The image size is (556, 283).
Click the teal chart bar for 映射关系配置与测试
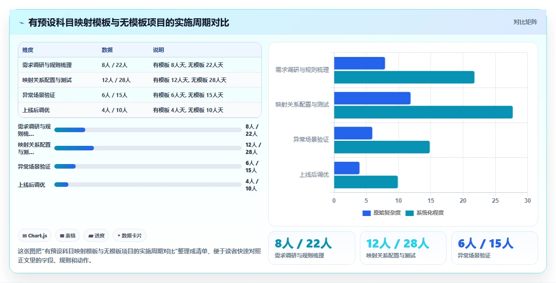(x=423, y=112)
